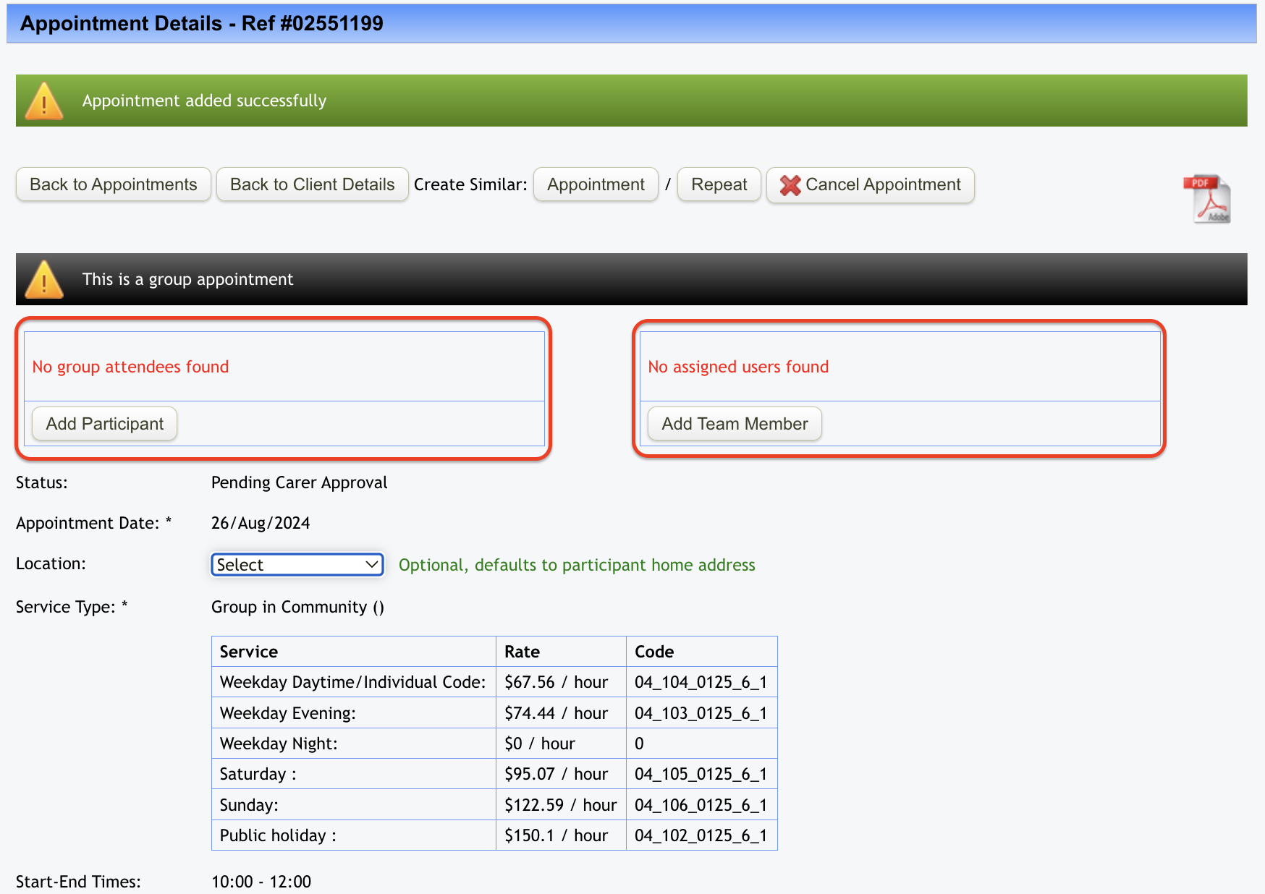Click start-end times 10:00 - 12:00
Screen dimensions: 1265x894
click(261, 882)
